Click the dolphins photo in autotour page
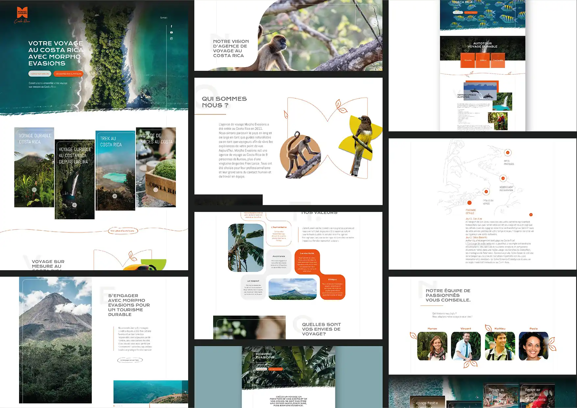 [x=480, y=91]
